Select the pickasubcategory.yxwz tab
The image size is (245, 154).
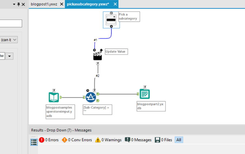click(x=88, y=4)
